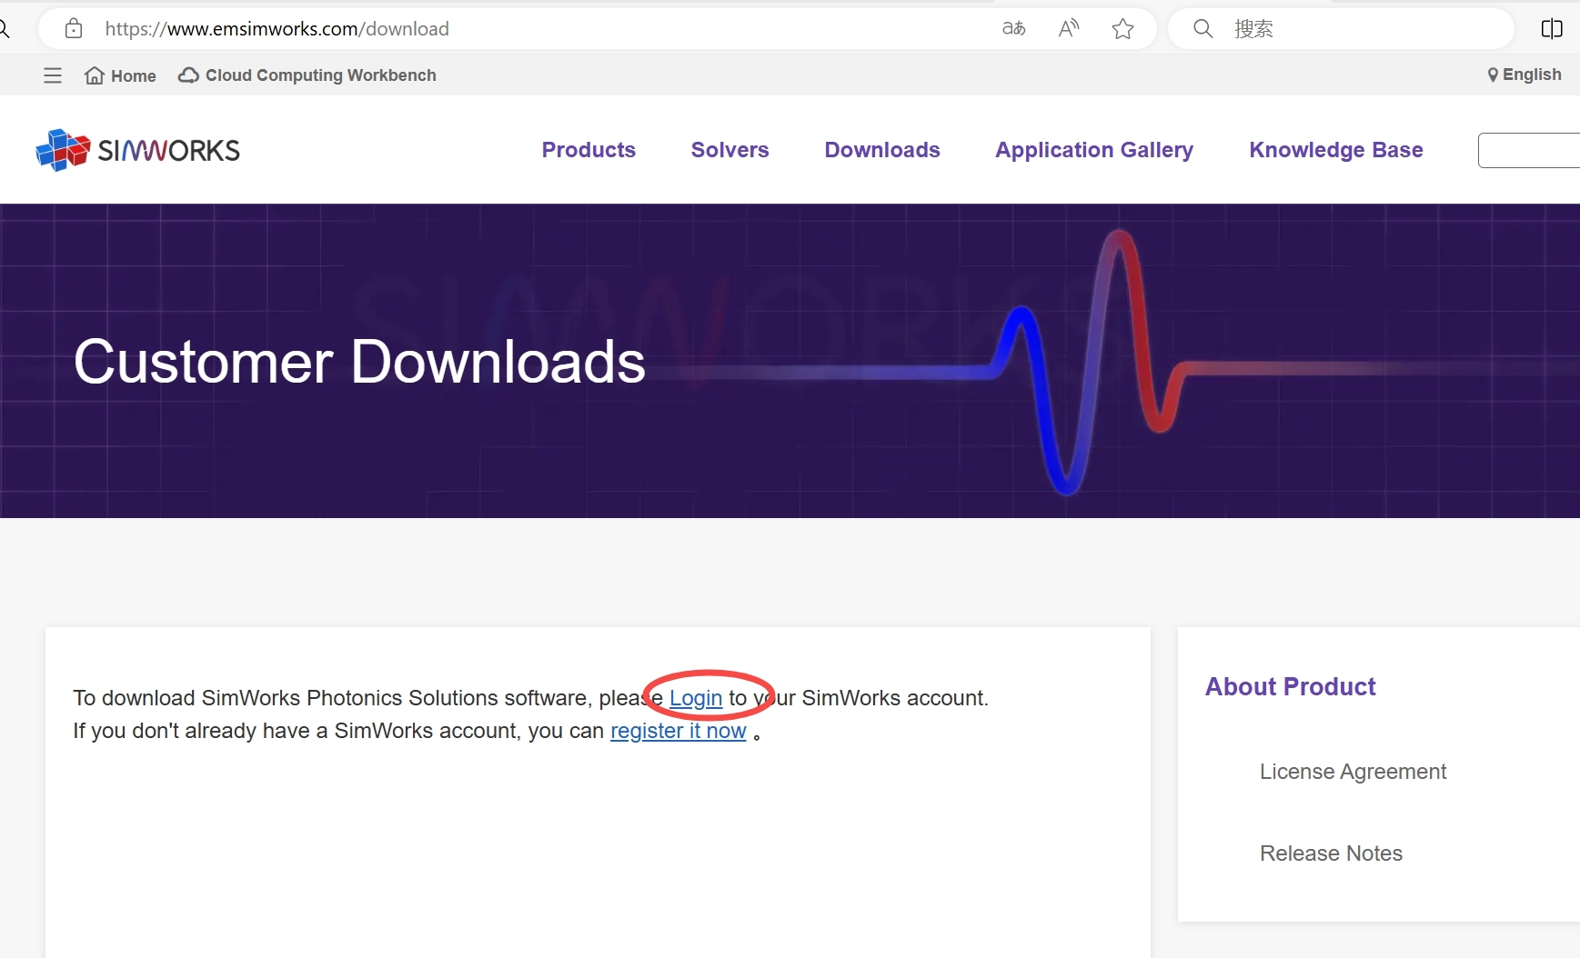Open the read aloud icon
The height and width of the screenshot is (958, 1580).
[1069, 29]
